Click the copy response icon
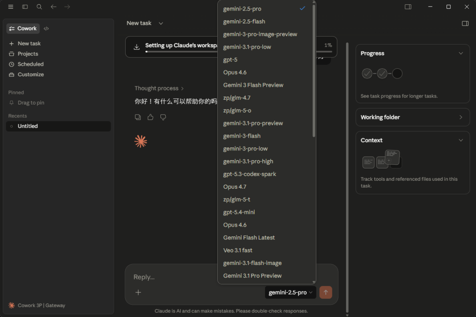Image resolution: width=476 pixels, height=317 pixels. 138,117
